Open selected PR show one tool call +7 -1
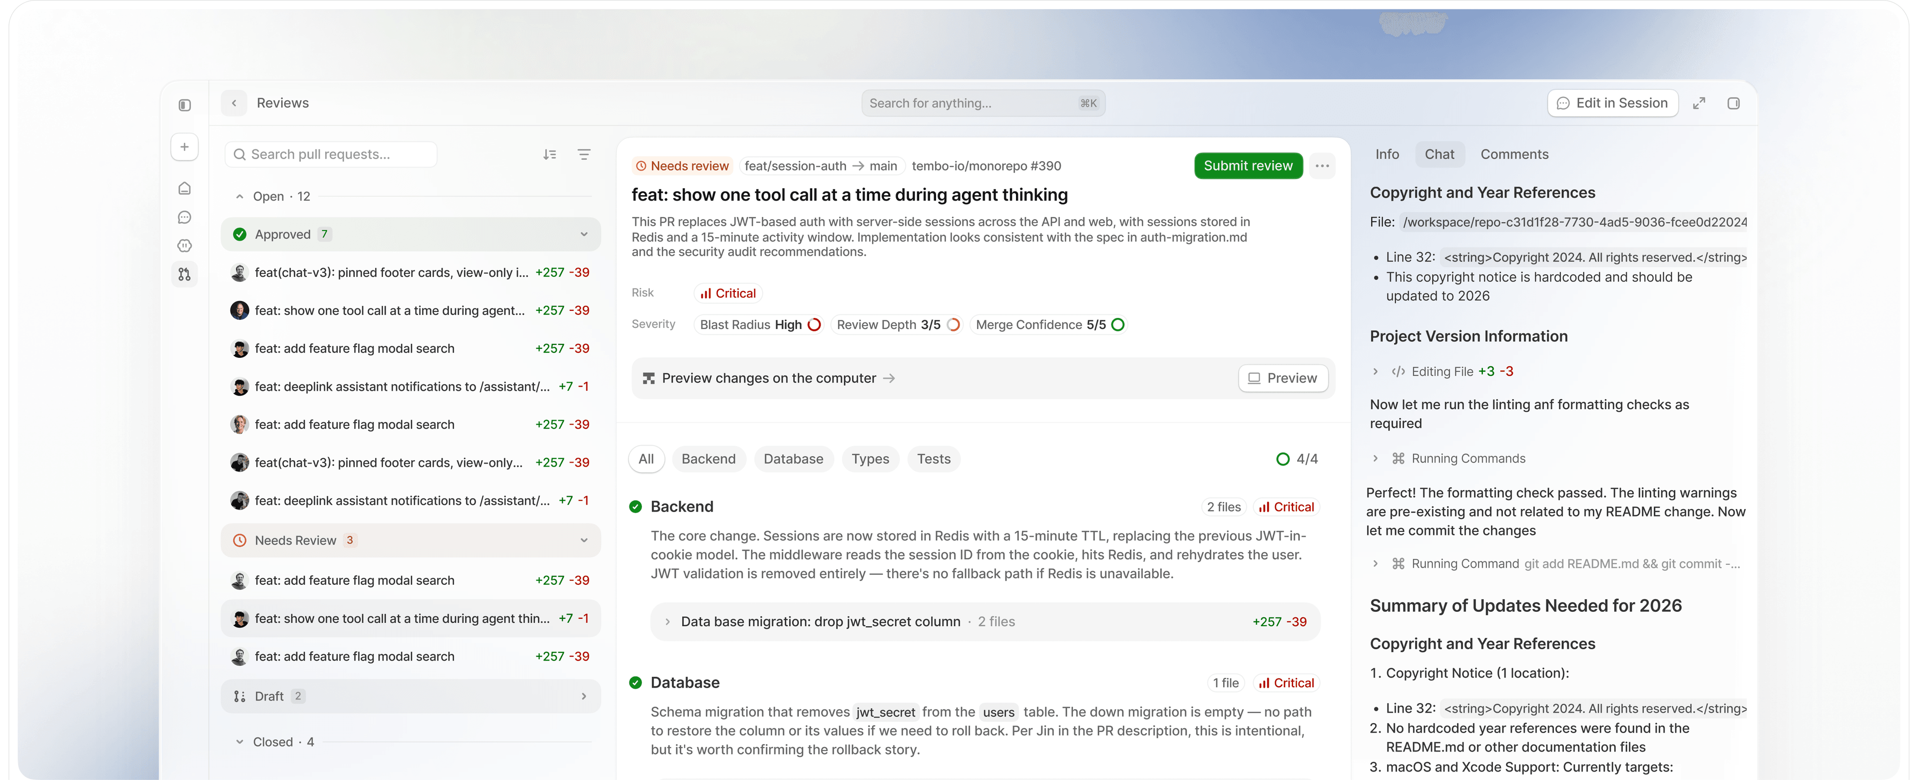The image size is (1918, 780). [x=411, y=619]
